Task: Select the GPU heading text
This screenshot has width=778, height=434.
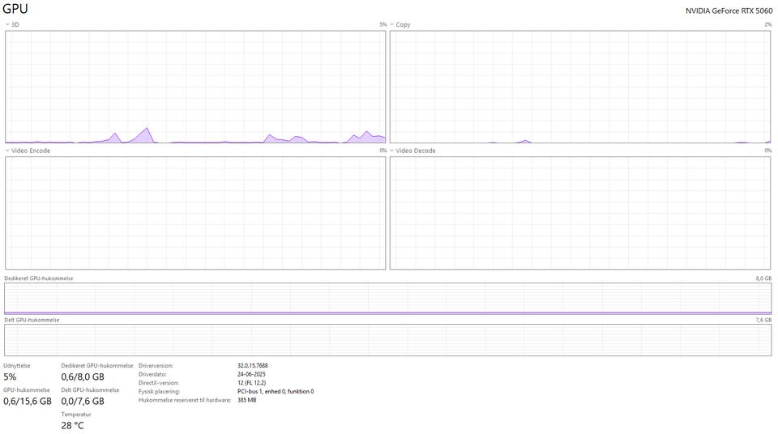Action: click(x=15, y=9)
